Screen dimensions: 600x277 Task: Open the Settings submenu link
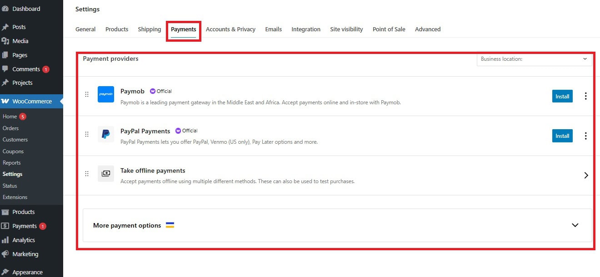coord(12,174)
